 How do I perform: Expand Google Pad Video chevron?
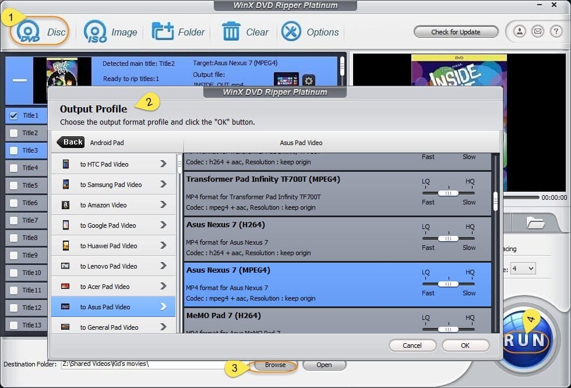coord(163,225)
